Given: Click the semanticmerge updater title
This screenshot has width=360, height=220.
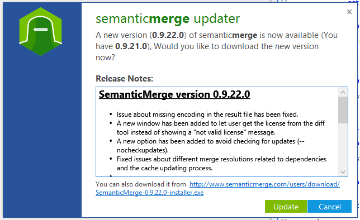Looking at the screenshot, I should pyautogui.click(x=168, y=19).
